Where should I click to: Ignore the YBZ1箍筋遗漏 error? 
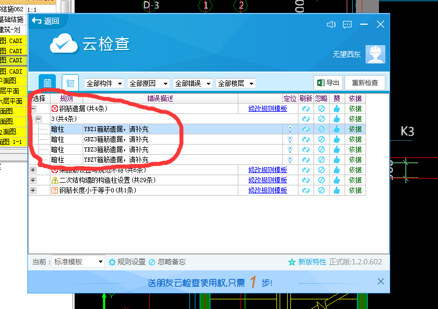pos(322,129)
